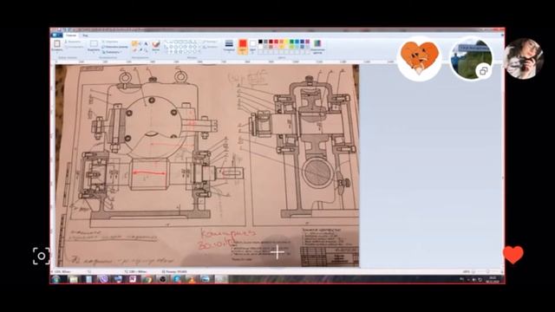The width and height of the screenshot is (555, 312).
Task: Pick the green palette color
Action: [x=291, y=42]
